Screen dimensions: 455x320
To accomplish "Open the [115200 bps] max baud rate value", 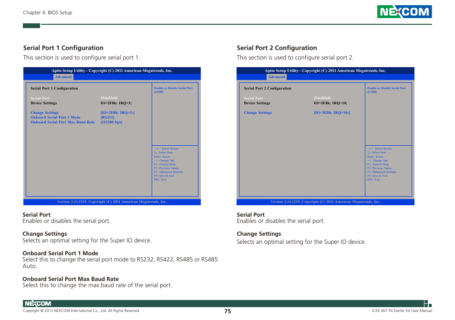I will 112,122.
